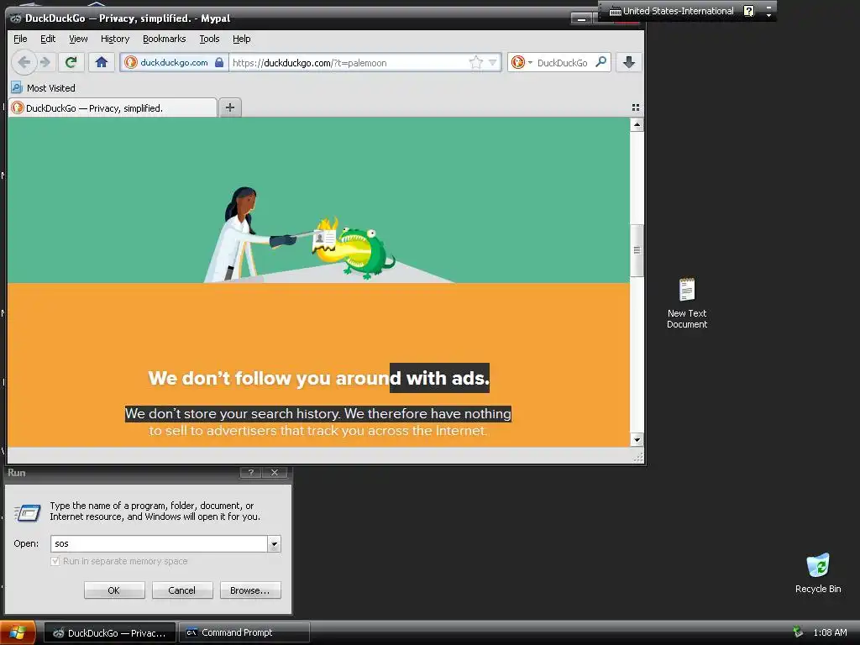Select the Recycle Bin desktop icon
The width and height of the screenshot is (860, 645).
coord(818,573)
